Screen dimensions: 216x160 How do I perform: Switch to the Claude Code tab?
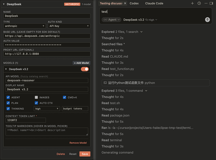[x=154, y=3]
